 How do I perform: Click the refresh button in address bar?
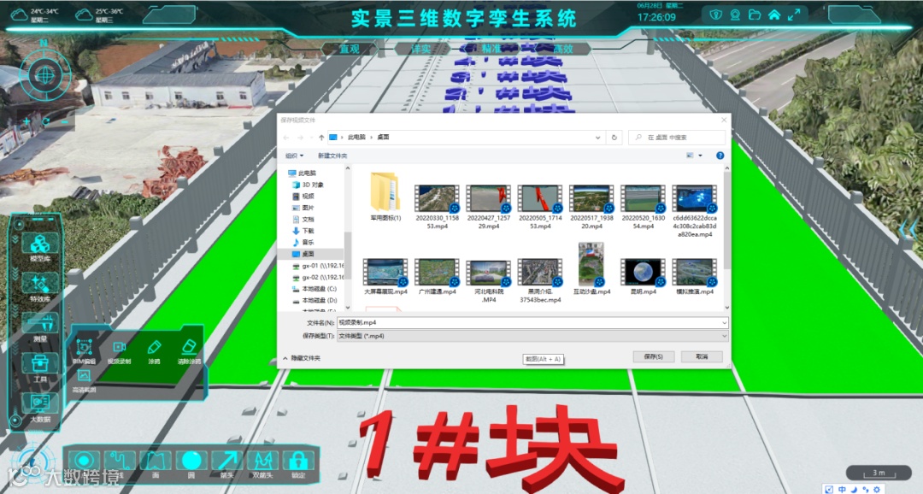[x=614, y=138]
